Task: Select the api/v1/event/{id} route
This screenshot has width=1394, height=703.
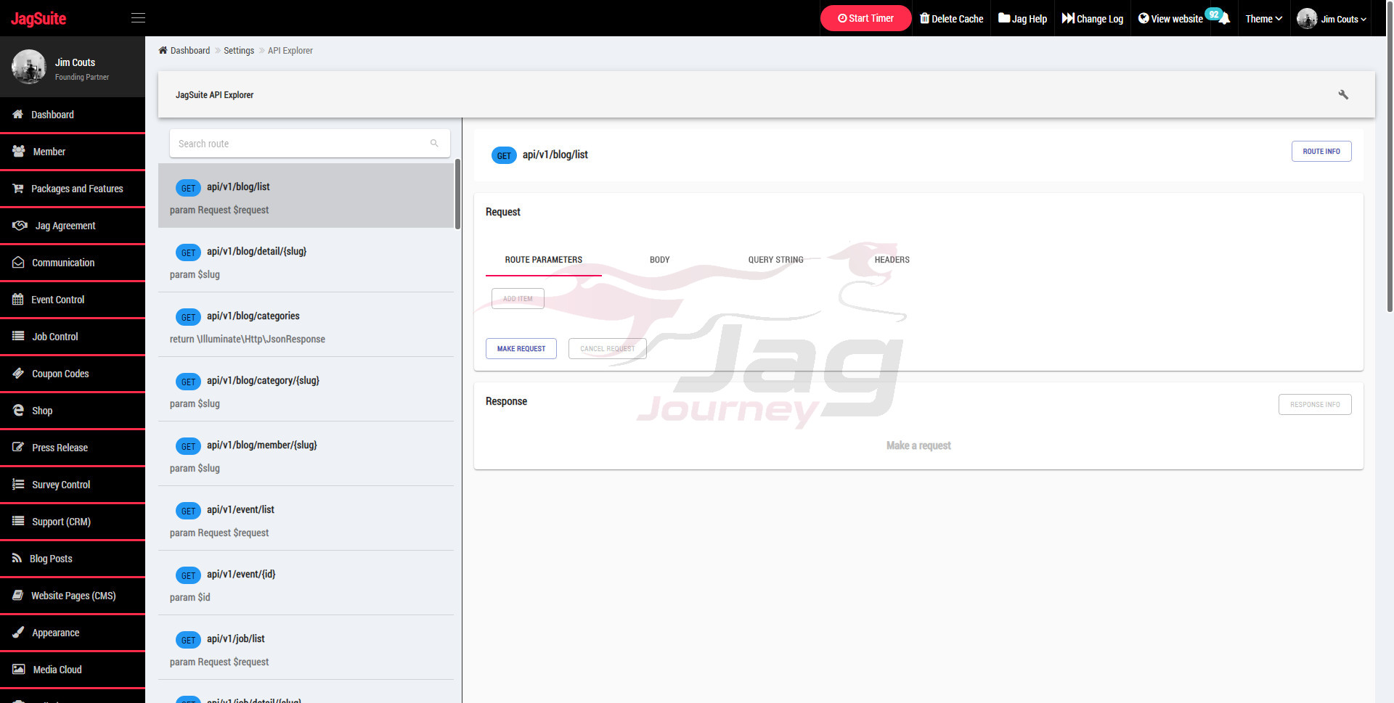Action: [x=306, y=583]
